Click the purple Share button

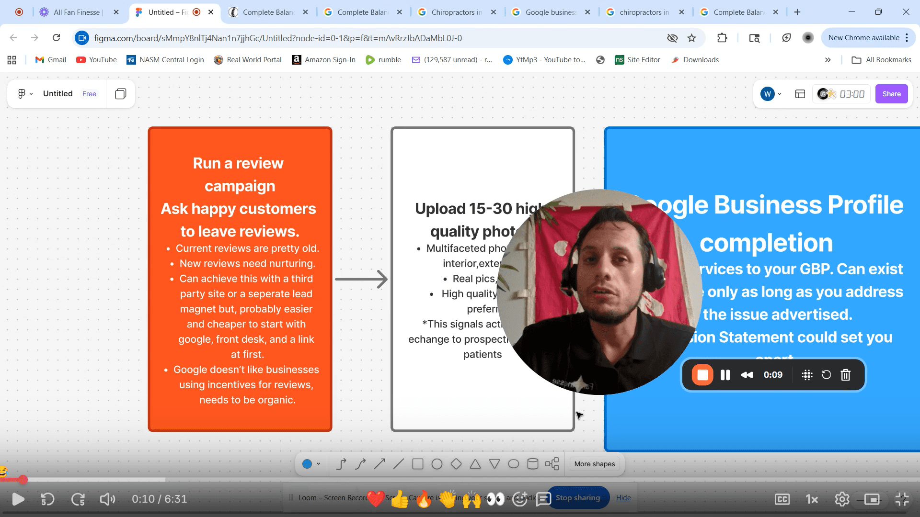tap(891, 94)
